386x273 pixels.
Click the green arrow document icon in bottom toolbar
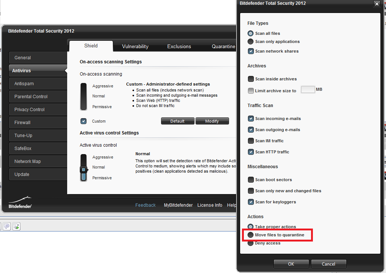[16, 226]
